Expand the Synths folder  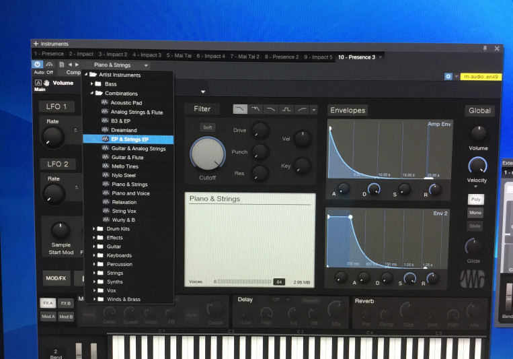[94, 282]
